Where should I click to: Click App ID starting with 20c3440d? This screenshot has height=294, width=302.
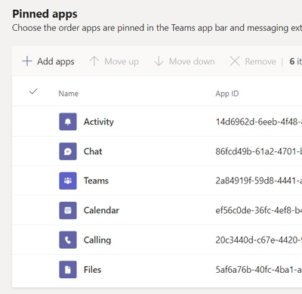click(259, 240)
